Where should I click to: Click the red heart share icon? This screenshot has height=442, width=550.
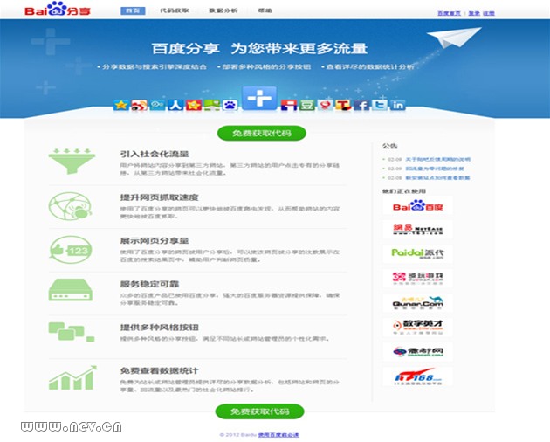click(325, 105)
